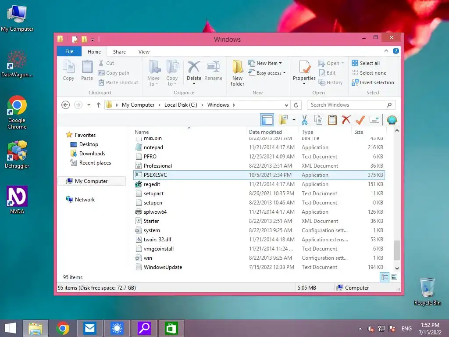
Task: Click the folder options icon in lower toolbar
Action: pyautogui.click(x=284, y=120)
